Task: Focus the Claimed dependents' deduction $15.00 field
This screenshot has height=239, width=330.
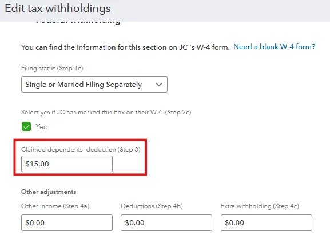Action: 67,164
